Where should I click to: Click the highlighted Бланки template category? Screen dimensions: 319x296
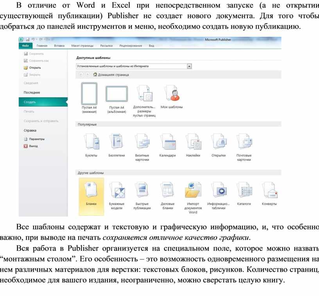(91, 197)
